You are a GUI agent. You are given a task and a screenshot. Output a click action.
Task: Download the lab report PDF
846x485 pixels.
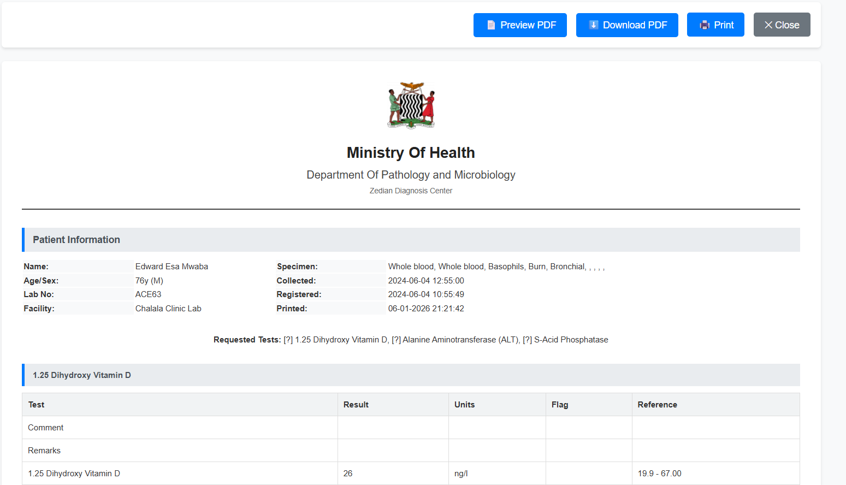(627, 25)
